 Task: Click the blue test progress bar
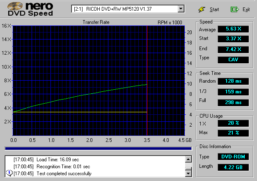[x=98, y=149]
